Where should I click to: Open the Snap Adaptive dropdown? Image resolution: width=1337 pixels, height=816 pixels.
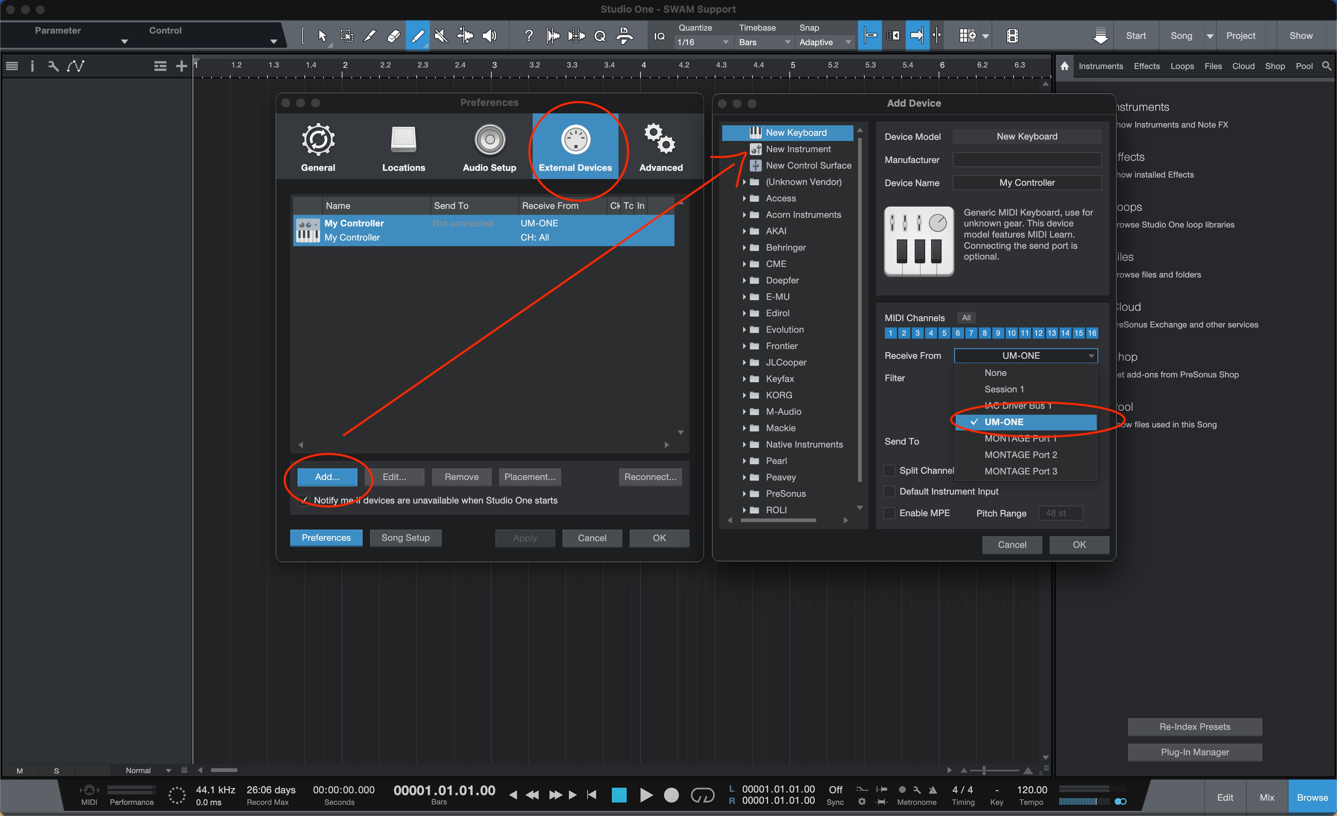click(x=825, y=42)
